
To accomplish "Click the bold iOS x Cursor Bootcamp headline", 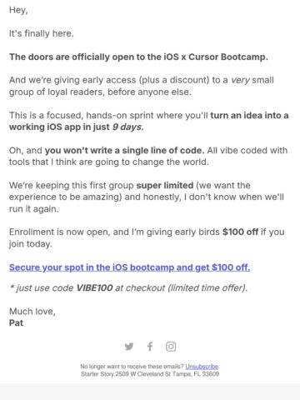I will pyautogui.click(x=138, y=57).
